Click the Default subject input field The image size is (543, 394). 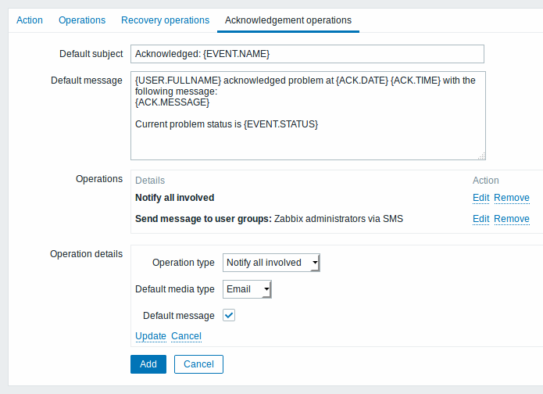pyautogui.click(x=307, y=54)
